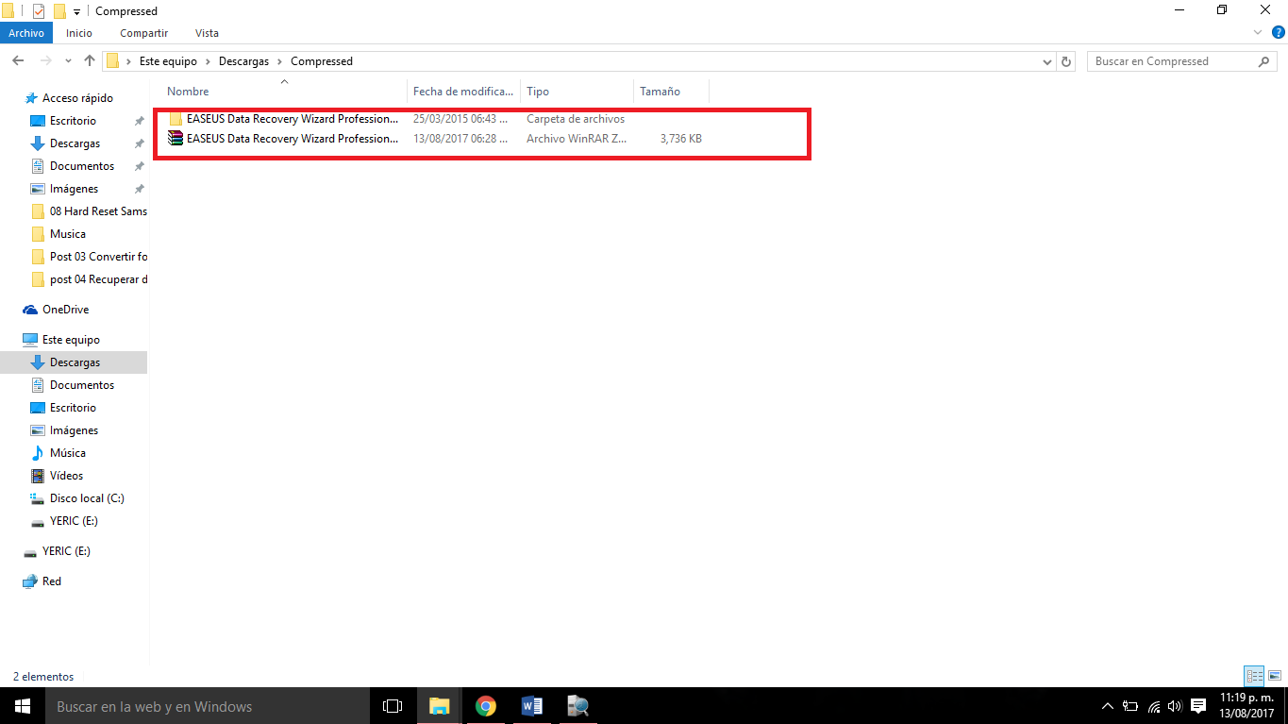Expand the address bar history dropdown
The width and height of the screenshot is (1288, 724).
coord(1047,61)
